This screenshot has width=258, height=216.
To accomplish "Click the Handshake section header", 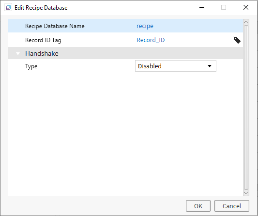I will pos(125,53).
